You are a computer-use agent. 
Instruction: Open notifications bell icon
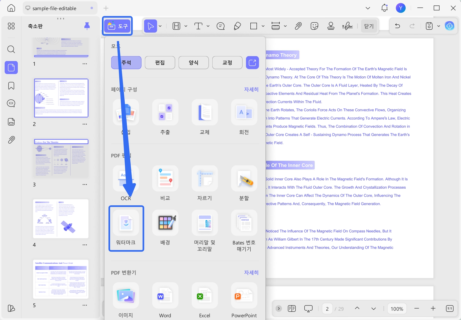point(385,8)
